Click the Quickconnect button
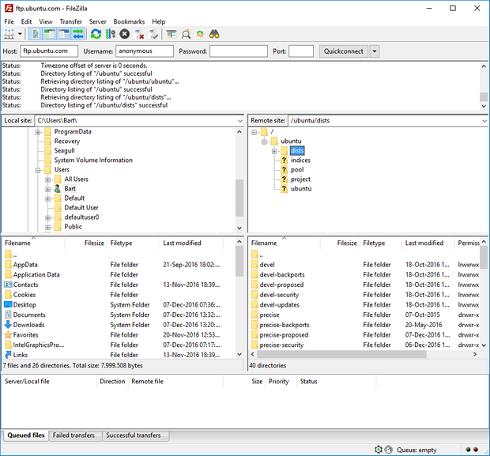Viewport: 490px width, 456px height. click(344, 51)
